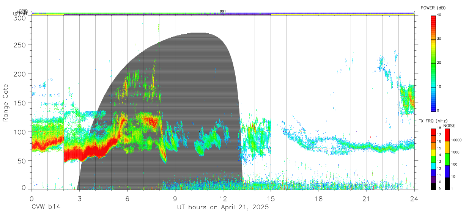Click the red 17-18 MHz segment of TX FRQ bar

click(433, 132)
